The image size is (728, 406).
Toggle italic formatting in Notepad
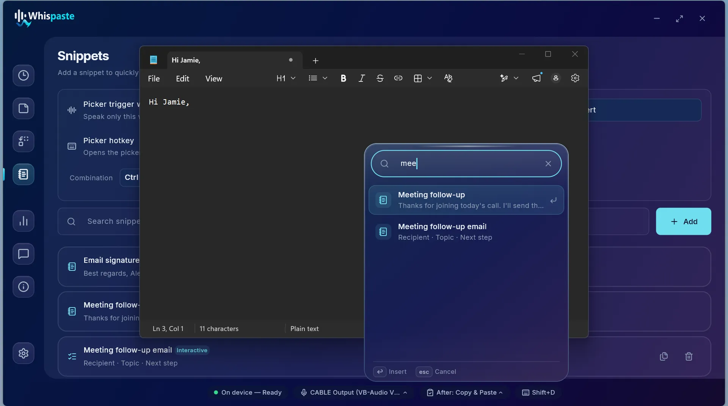point(362,78)
